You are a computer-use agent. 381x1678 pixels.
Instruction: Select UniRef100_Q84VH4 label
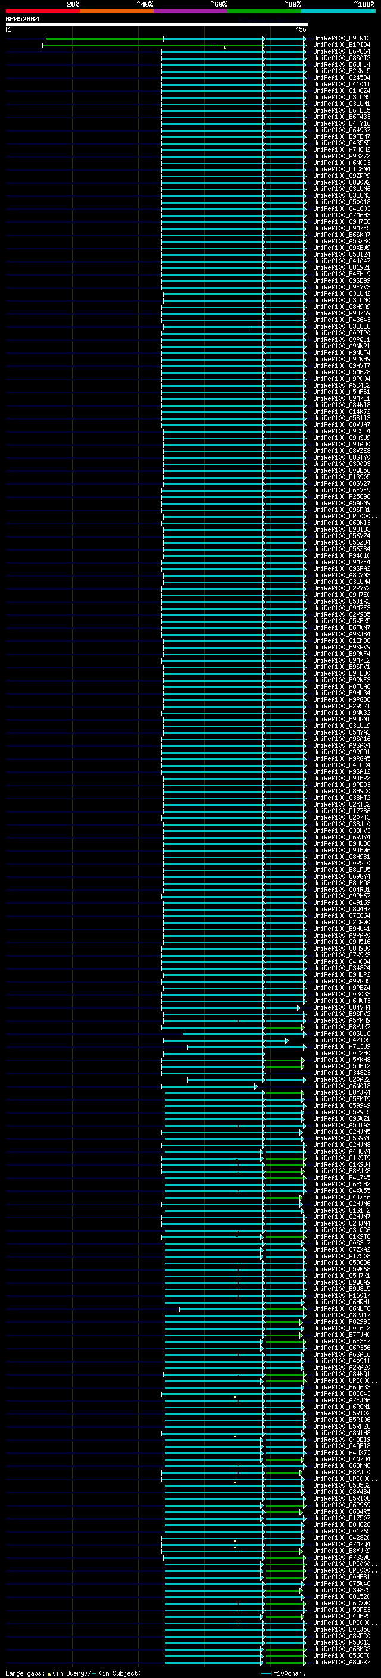pyautogui.click(x=341, y=1007)
